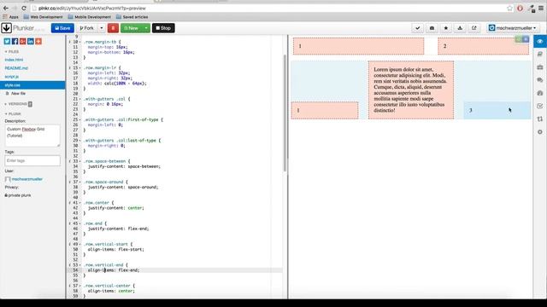
Task: Share plunk on Google Plus
Action: (23, 42)
